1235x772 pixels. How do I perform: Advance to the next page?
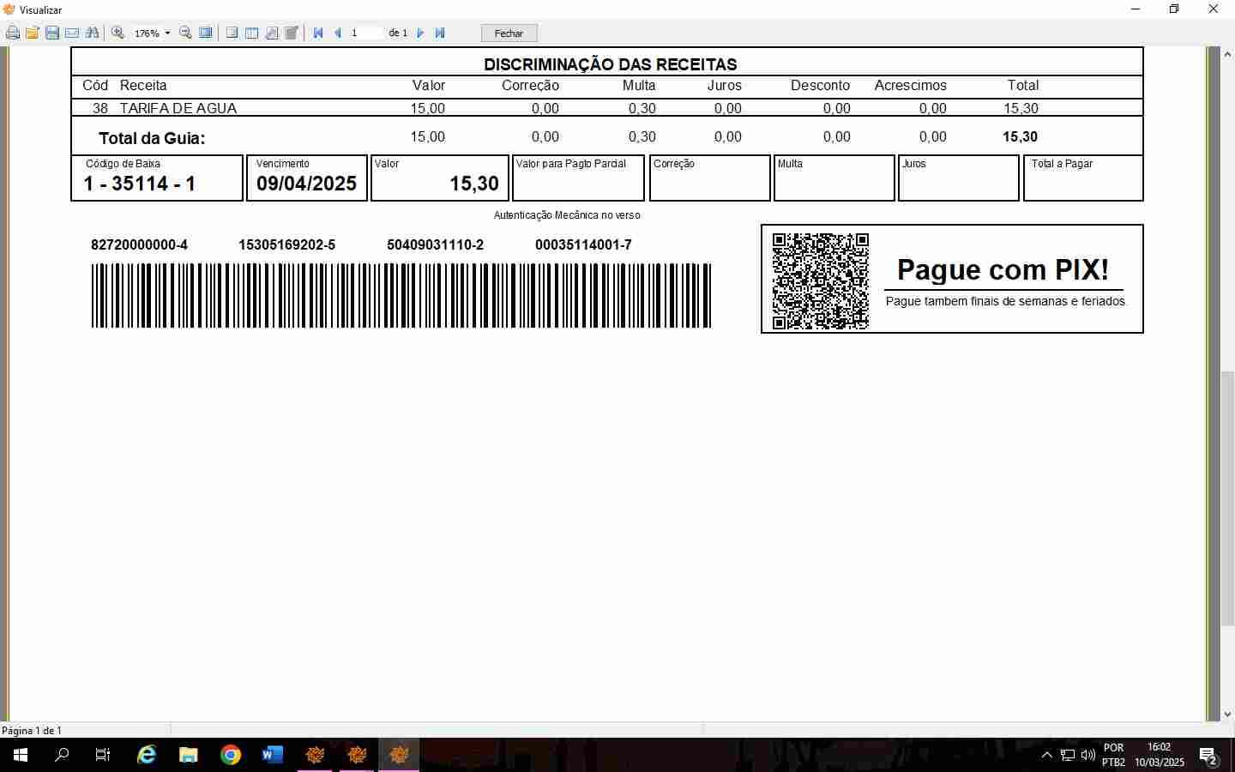(420, 33)
